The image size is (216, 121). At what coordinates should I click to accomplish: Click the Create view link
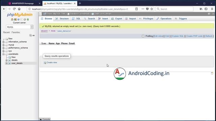pos(52,63)
